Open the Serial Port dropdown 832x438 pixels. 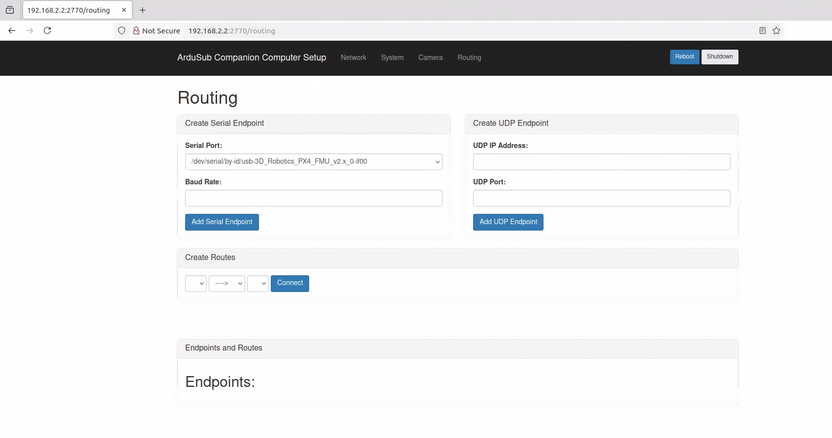click(314, 162)
